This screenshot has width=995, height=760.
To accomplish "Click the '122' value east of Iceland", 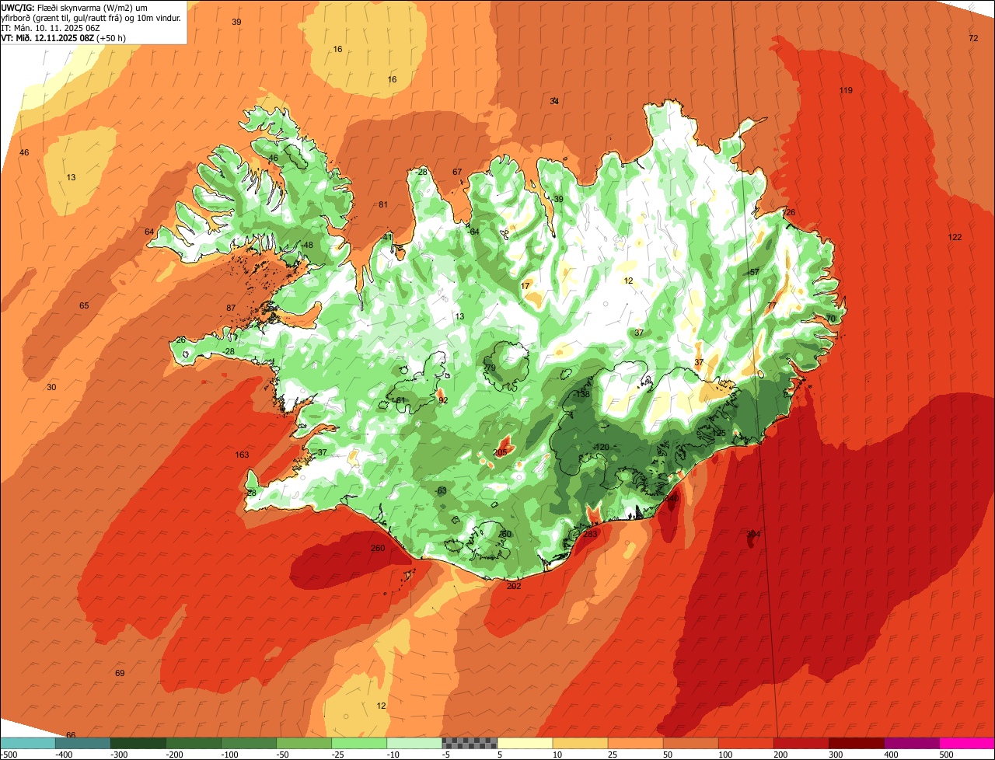I will [955, 237].
